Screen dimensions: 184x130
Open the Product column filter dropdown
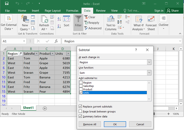coord(52,54)
